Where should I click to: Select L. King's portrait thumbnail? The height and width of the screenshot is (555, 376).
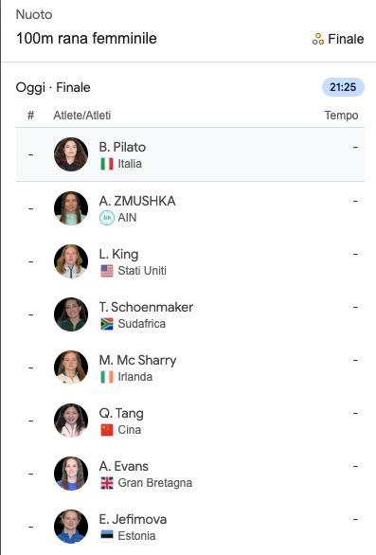tap(71, 261)
